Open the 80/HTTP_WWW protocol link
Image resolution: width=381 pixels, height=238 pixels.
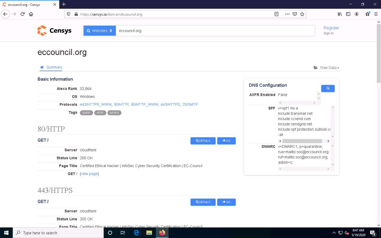144,104
